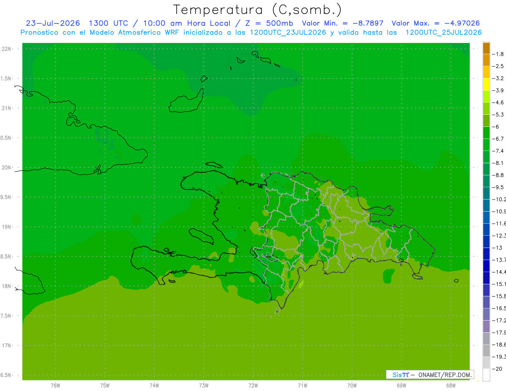Select the green swatch between -6 and -6.7

point(486,133)
